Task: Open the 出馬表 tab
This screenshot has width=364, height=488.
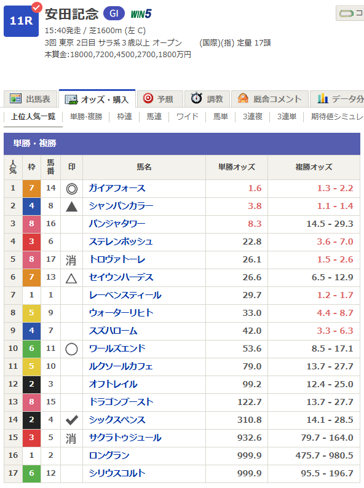Action: click(x=31, y=99)
